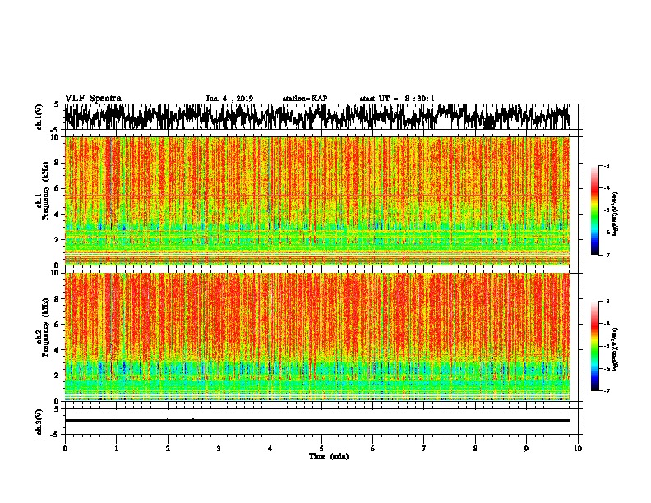This screenshot has width=651, height=503.
Task: Click time-axis tick label "10" minutes
Action: pyautogui.click(x=578, y=449)
